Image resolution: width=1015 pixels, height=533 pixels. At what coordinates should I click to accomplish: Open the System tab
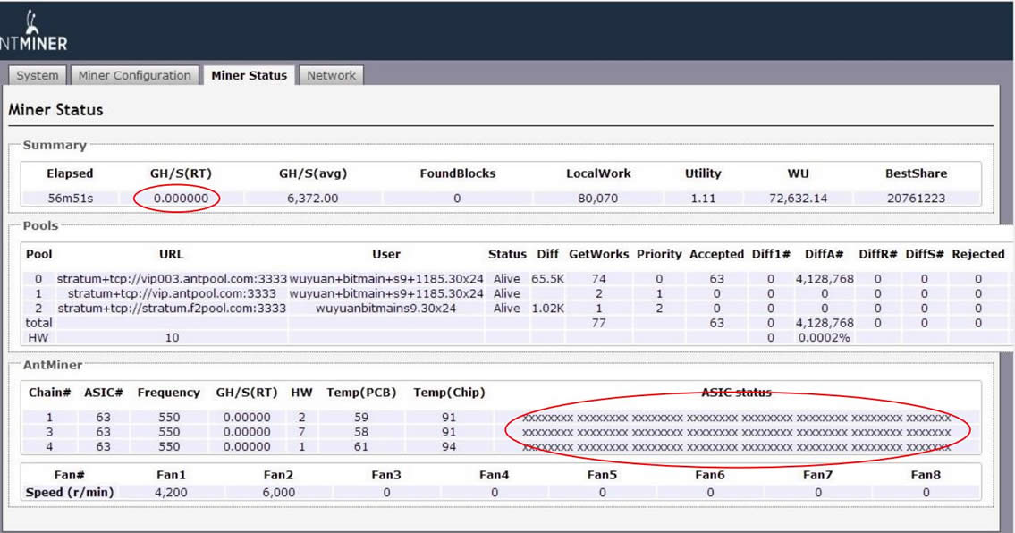(x=38, y=76)
